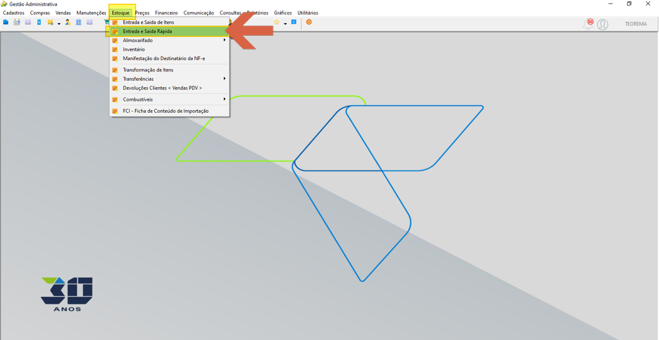This screenshot has height=340, width=659.
Task: Open the Preços menu
Action: point(142,13)
